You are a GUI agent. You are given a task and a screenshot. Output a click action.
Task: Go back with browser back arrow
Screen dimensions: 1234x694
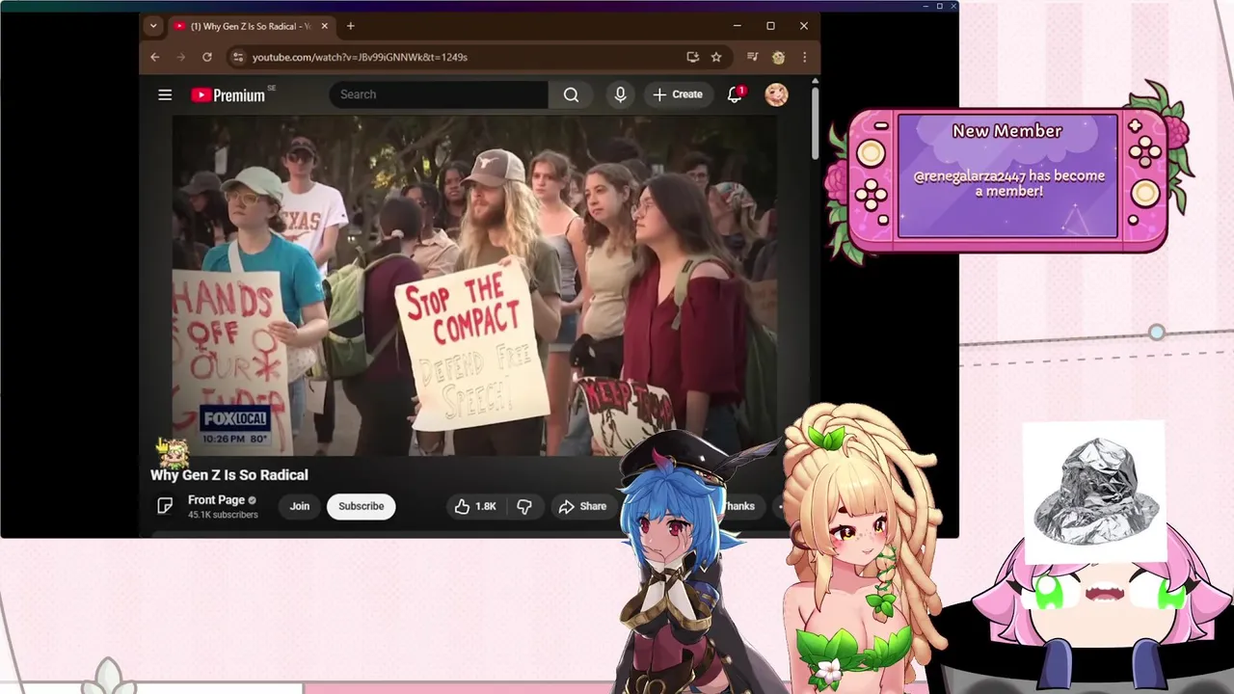154,57
